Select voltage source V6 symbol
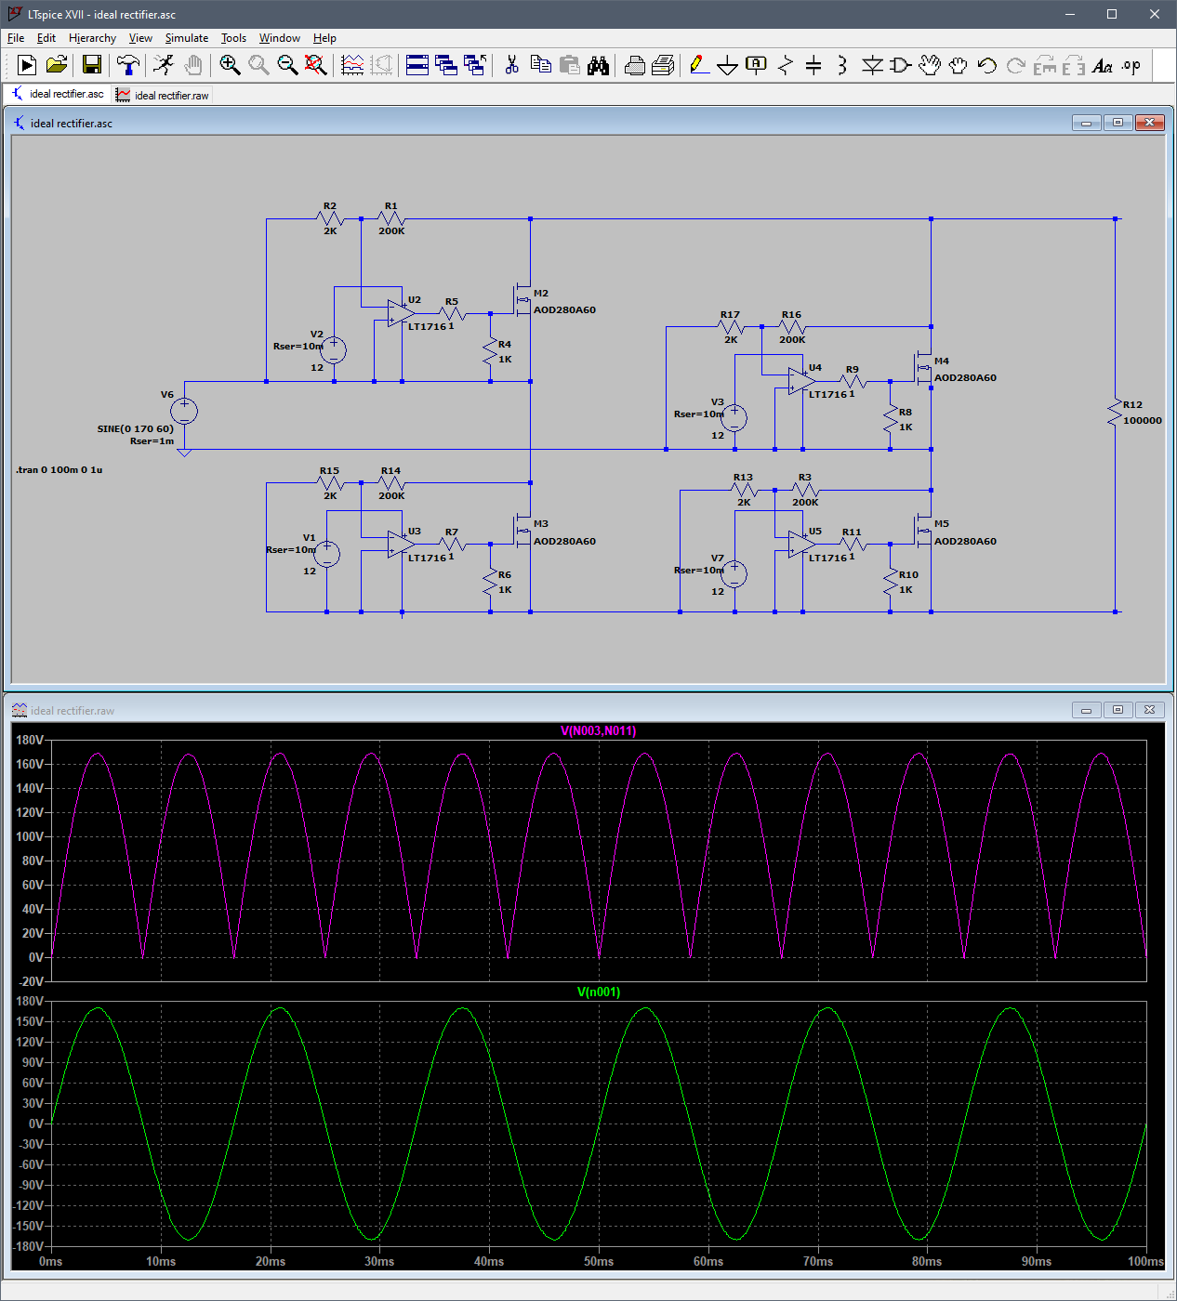This screenshot has width=1177, height=1301. click(x=184, y=410)
